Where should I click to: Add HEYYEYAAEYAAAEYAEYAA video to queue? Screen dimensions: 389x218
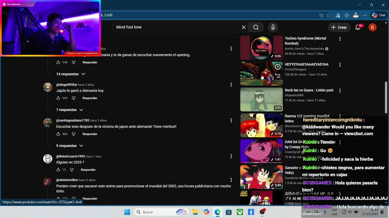point(278,76)
